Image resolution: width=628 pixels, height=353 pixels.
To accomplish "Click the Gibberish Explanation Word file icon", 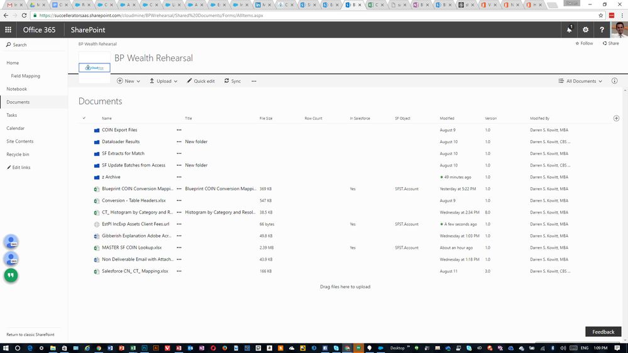I will [97, 236].
